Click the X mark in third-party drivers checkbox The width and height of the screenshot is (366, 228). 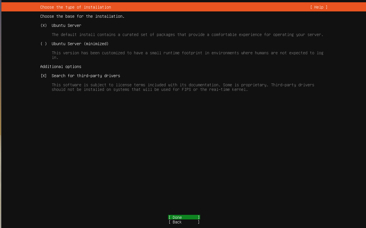tap(44, 76)
